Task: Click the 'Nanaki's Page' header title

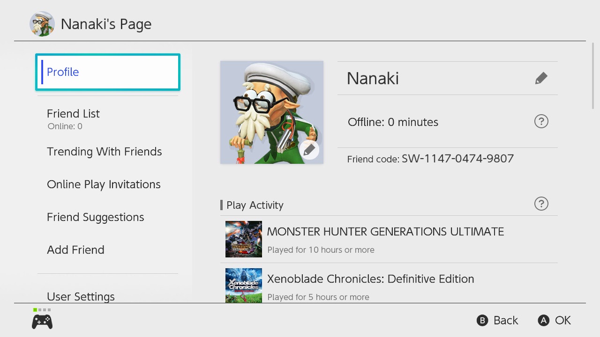Action: pyautogui.click(x=106, y=24)
